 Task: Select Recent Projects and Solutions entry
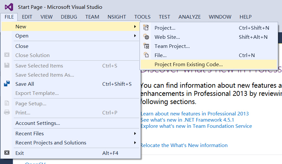71,143
